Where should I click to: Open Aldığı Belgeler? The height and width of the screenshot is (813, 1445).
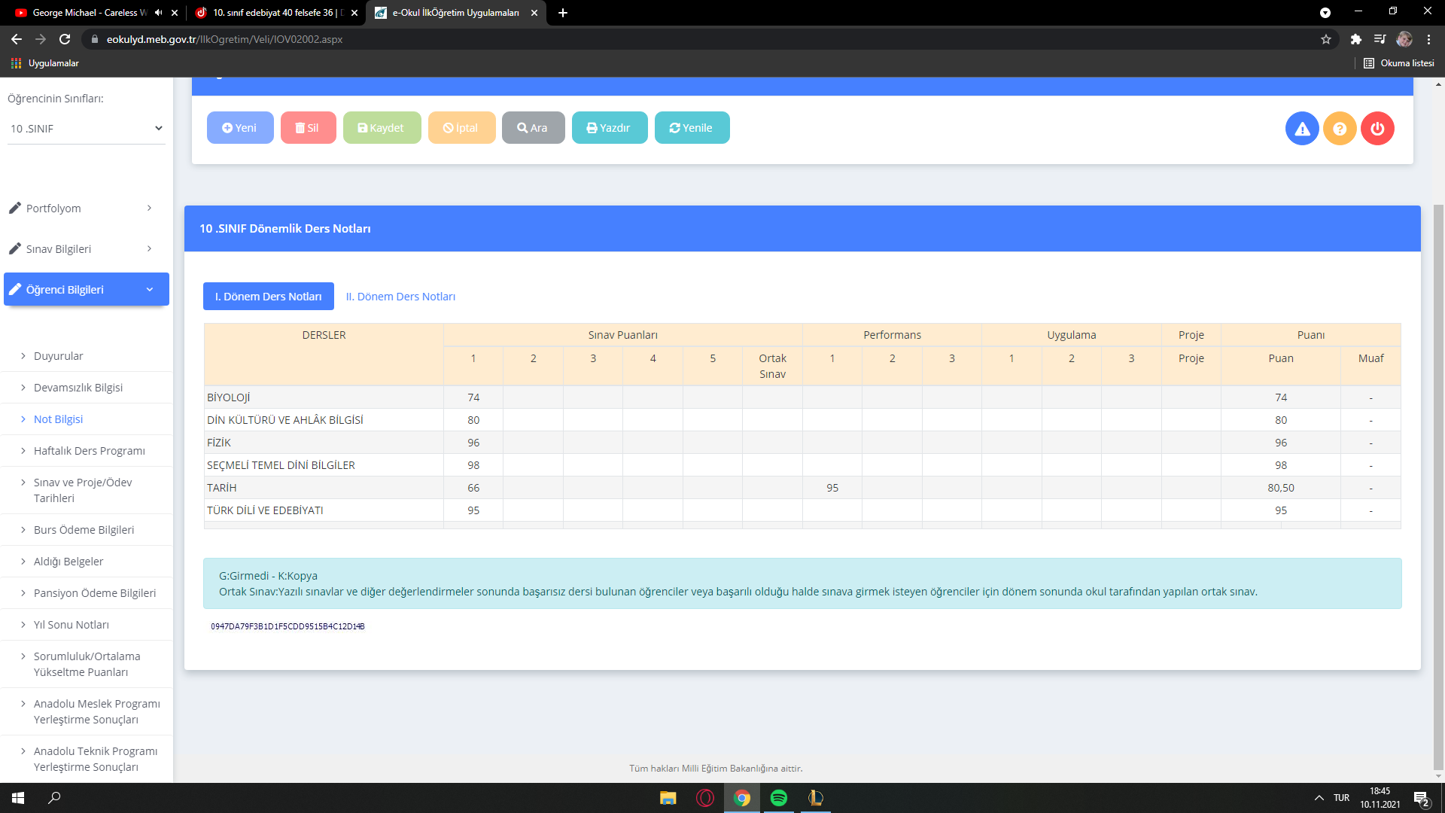pos(68,562)
